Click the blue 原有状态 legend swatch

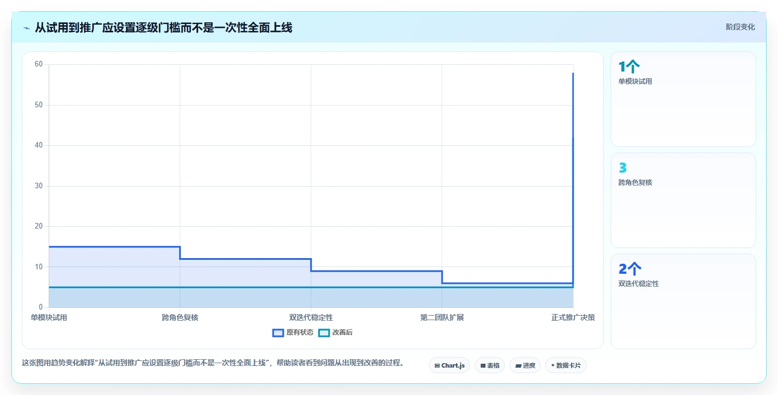coord(278,332)
